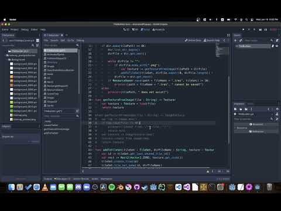Open the Audio bottom panel

click(95, 179)
